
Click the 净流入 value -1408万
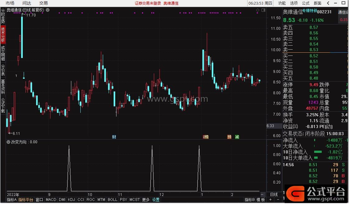tap(334, 140)
